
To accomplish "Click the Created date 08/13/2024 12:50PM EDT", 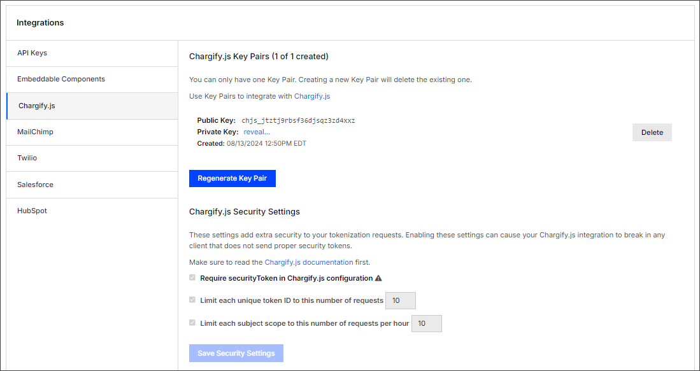I will [x=266, y=144].
